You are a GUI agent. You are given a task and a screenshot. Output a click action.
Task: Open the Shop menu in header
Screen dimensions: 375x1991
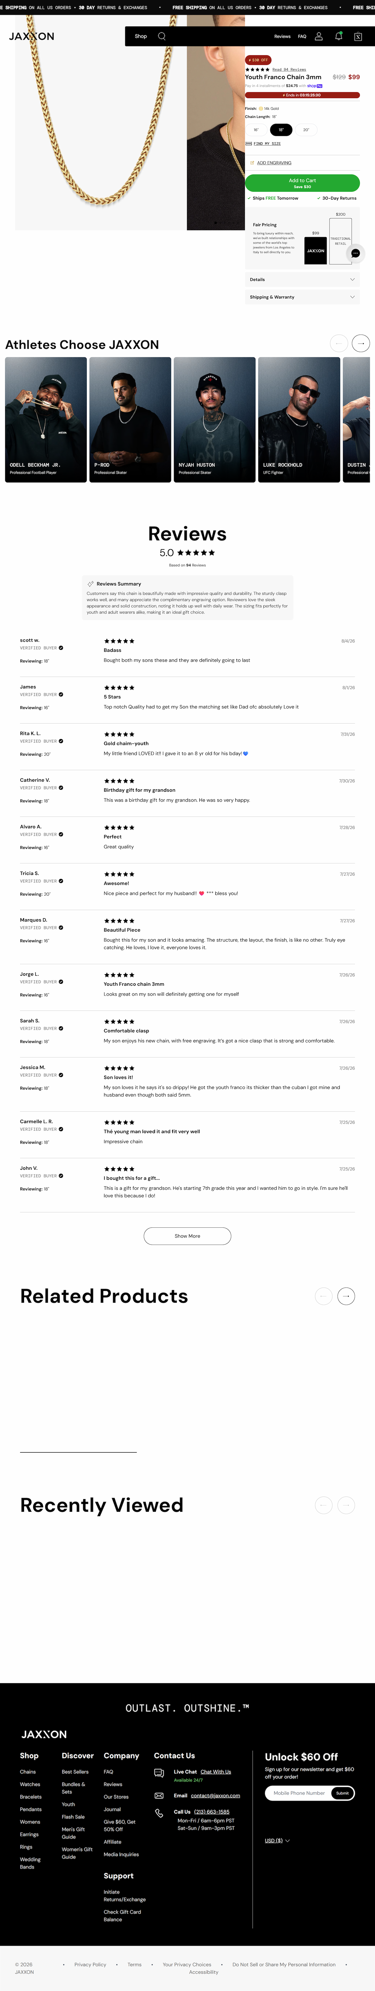click(140, 36)
